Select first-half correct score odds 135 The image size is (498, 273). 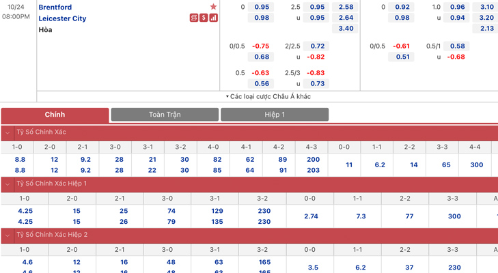217,222
